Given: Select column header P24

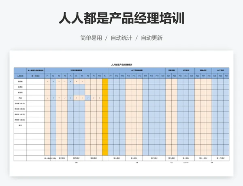Looking at the screenshot, I should tap(186, 76).
